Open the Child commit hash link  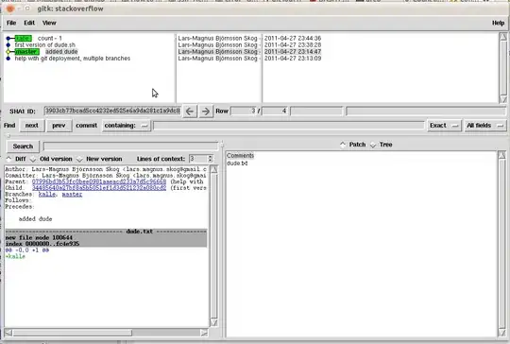99,188
